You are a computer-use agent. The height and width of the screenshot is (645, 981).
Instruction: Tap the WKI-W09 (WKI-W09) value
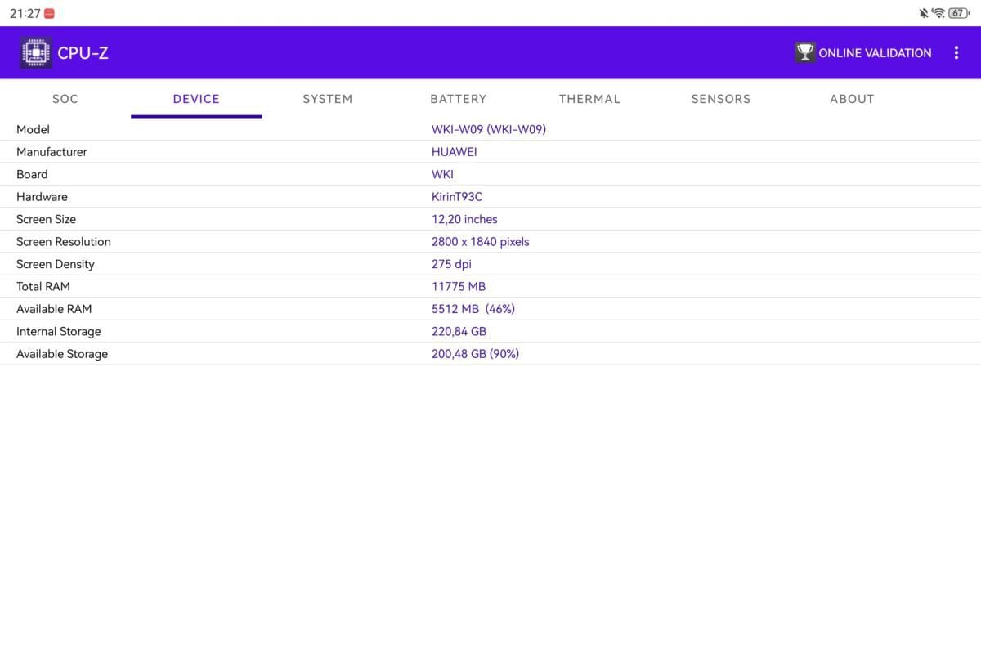(x=489, y=129)
